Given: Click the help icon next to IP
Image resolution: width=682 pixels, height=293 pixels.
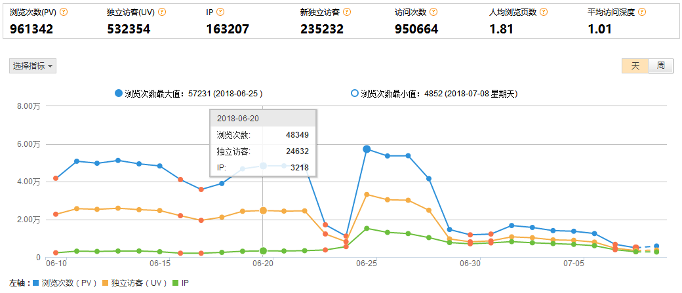Looking at the screenshot, I should (x=220, y=12).
